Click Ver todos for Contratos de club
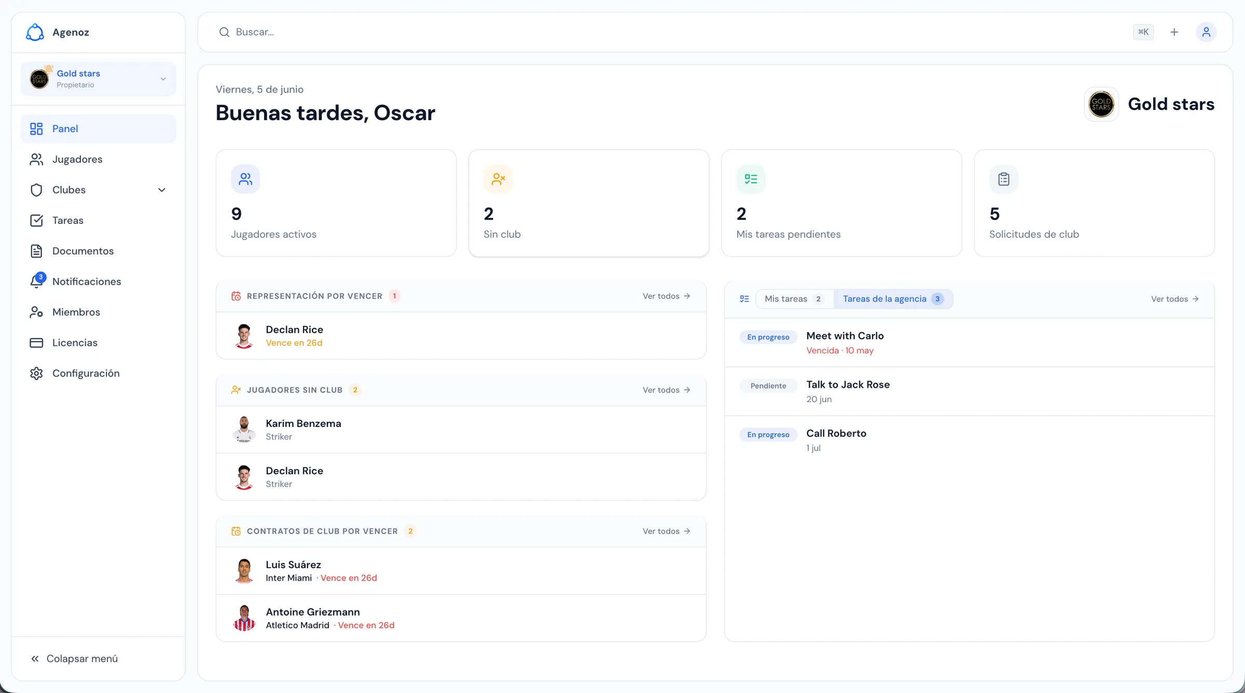The height and width of the screenshot is (693, 1245). tap(667, 531)
